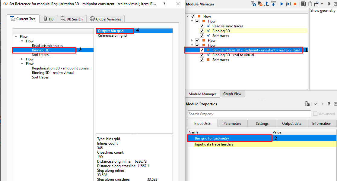Toggle the collapsed Flow checkbox in Module Manager
337x181 pixels.
point(197,40)
